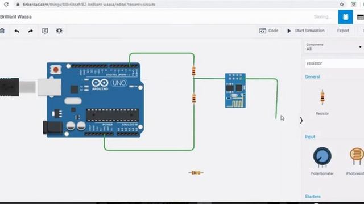The height and width of the screenshot is (204, 364).
Task: Click the resistor search field
Action: pyautogui.click(x=334, y=63)
